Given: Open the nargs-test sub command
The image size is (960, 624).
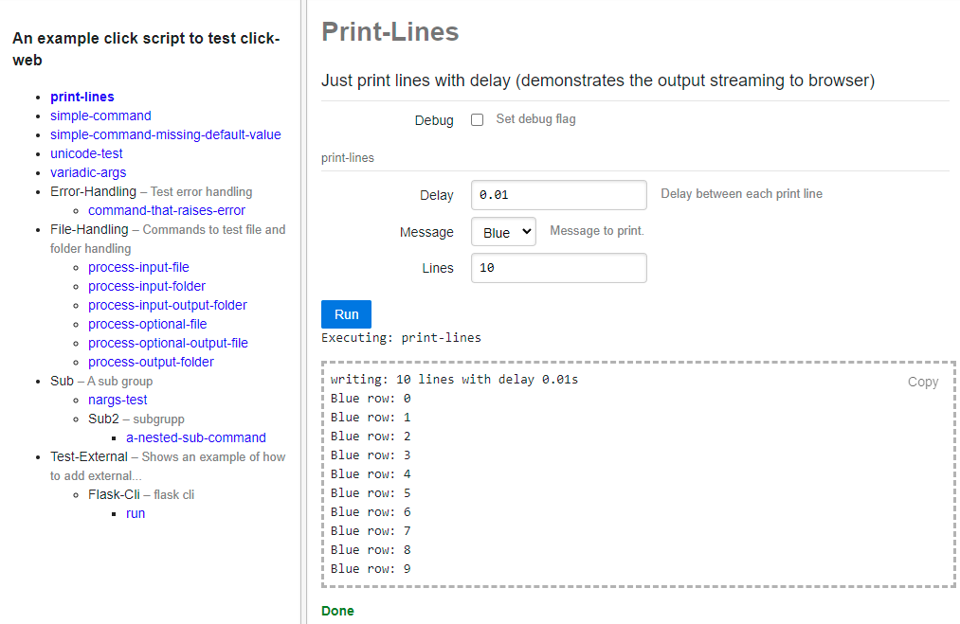Looking at the screenshot, I should 118,400.
